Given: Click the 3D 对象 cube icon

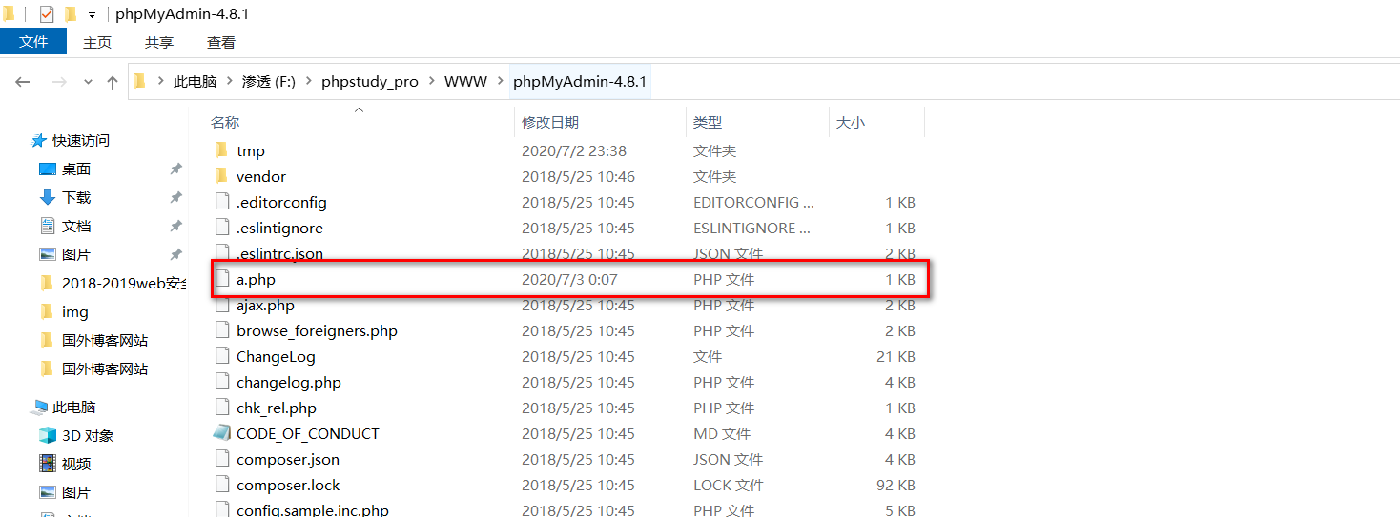Looking at the screenshot, I should [48, 435].
